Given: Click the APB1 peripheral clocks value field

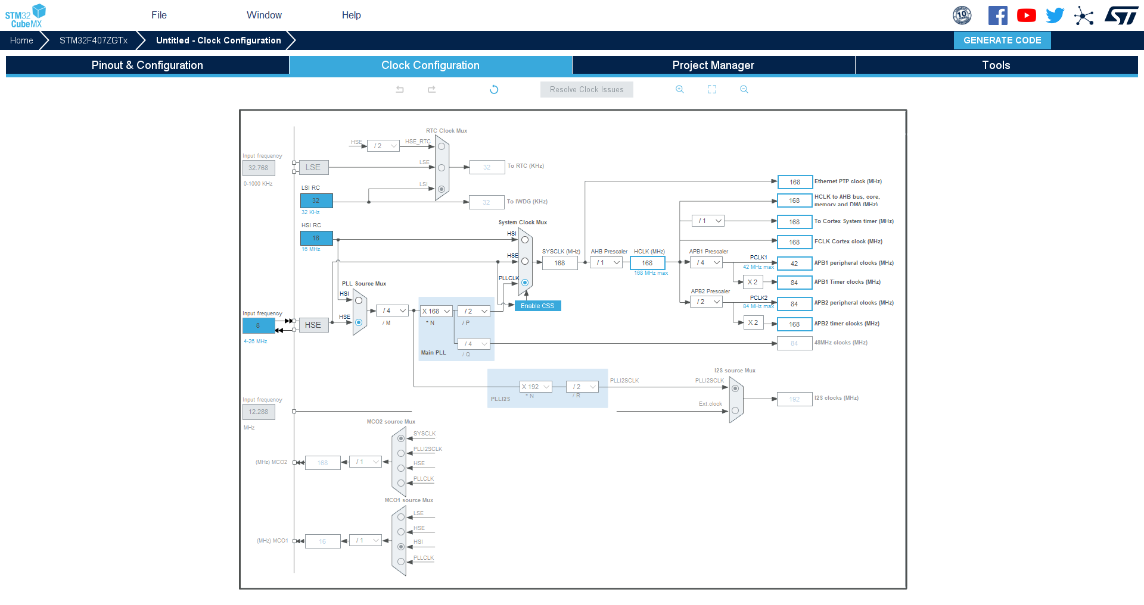Looking at the screenshot, I should pos(795,264).
